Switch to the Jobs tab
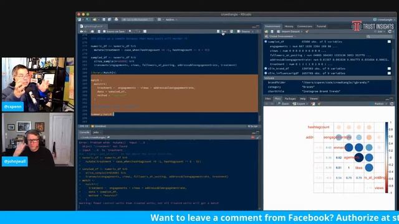This screenshot has width=399, height=224. [x=96, y=133]
